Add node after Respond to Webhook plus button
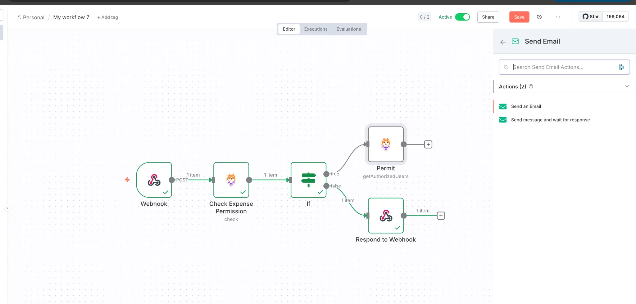636x304 pixels. (x=441, y=216)
